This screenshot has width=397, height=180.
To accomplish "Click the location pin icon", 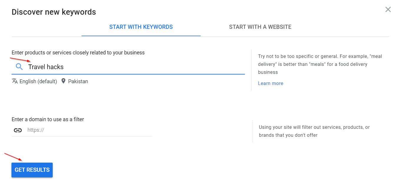I will tap(63, 81).
